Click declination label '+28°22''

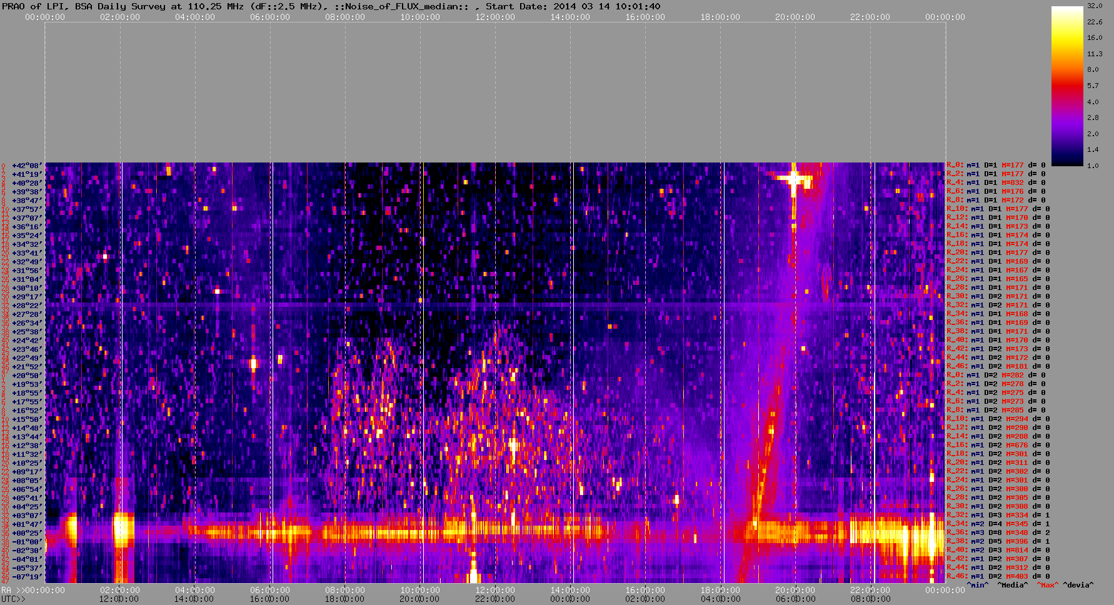(x=27, y=306)
